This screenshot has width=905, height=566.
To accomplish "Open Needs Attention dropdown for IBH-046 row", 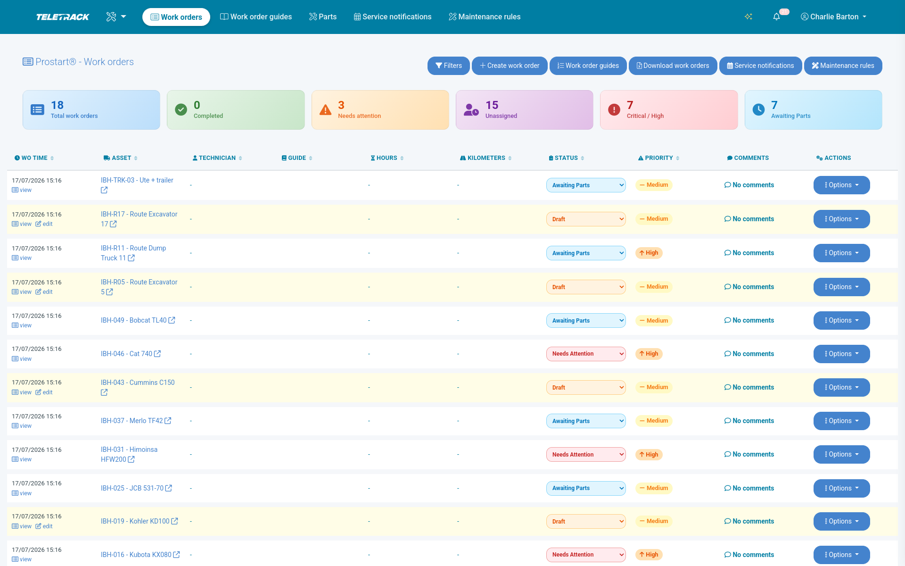I will click(586, 354).
